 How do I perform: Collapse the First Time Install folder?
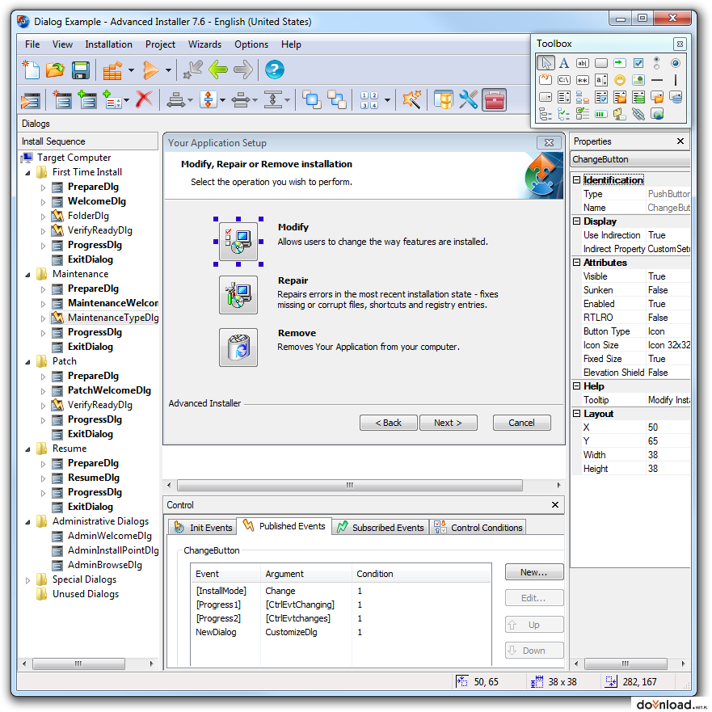click(27, 173)
